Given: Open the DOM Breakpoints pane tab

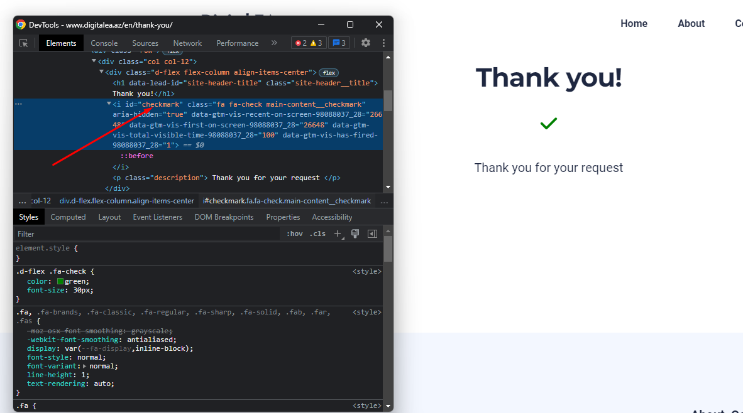Looking at the screenshot, I should tap(224, 217).
